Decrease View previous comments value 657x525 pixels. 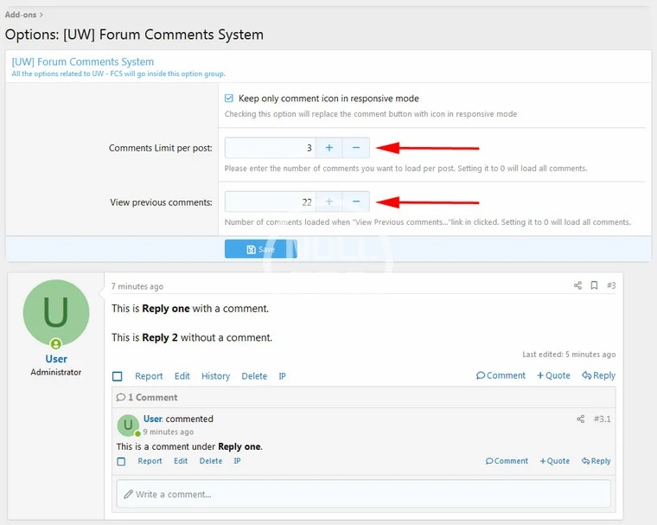(x=355, y=202)
